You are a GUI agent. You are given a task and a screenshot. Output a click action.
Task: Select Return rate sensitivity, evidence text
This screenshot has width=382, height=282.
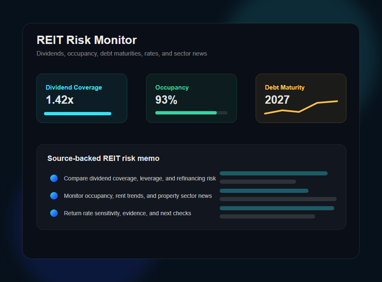pos(127,214)
